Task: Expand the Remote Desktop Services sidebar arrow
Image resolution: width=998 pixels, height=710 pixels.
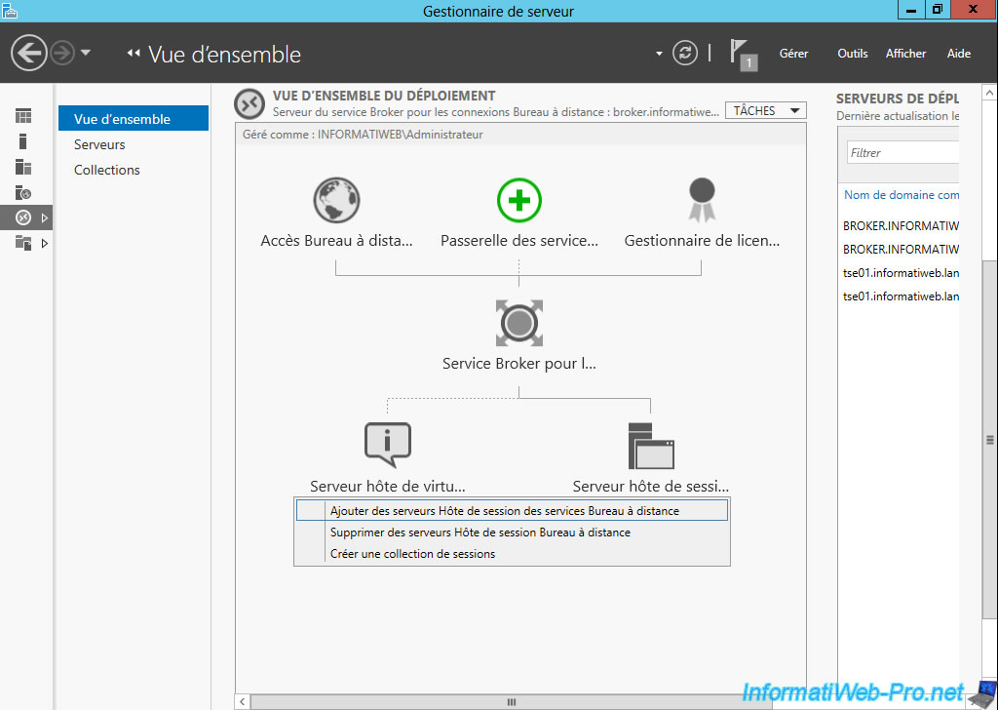Action: tap(44, 217)
